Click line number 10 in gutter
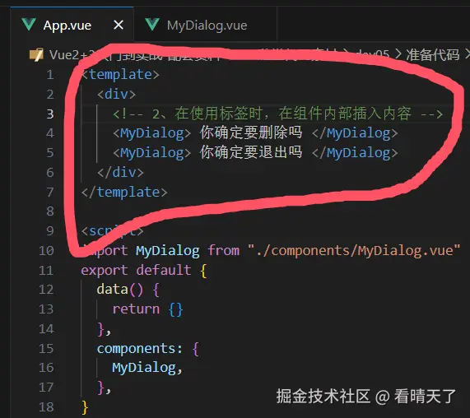470x418 pixels. click(46, 251)
